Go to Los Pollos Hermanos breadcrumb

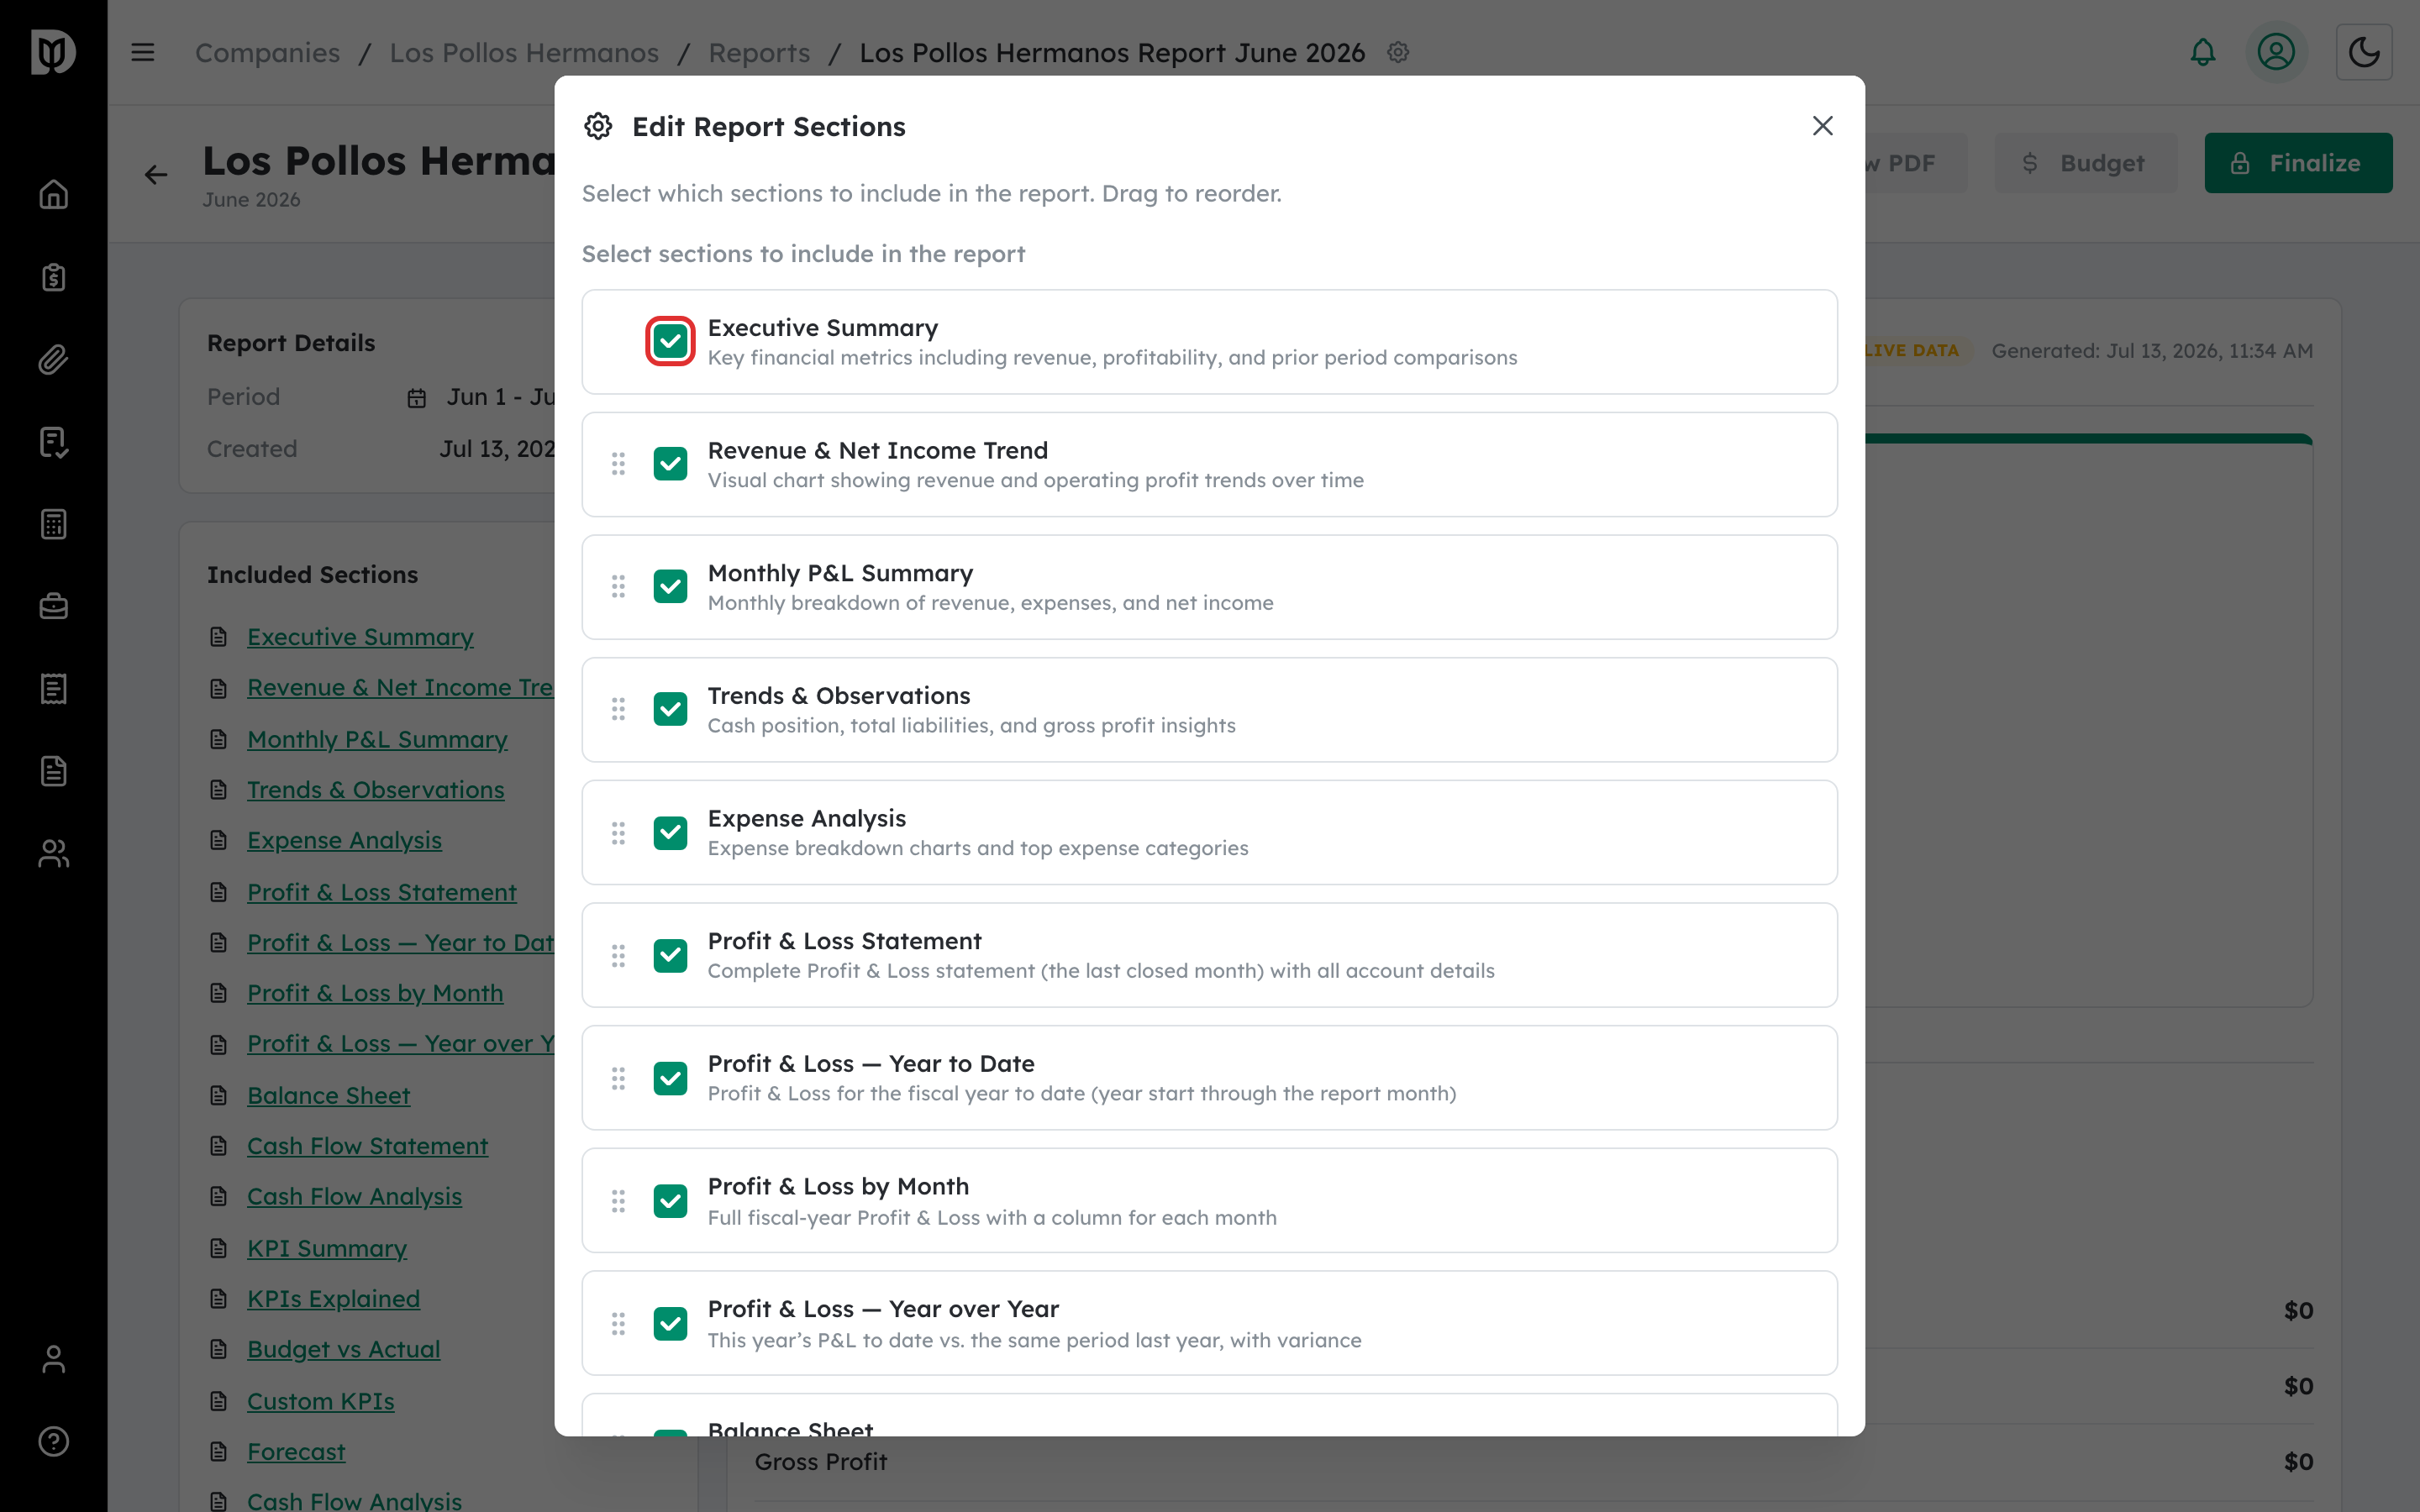(524, 52)
